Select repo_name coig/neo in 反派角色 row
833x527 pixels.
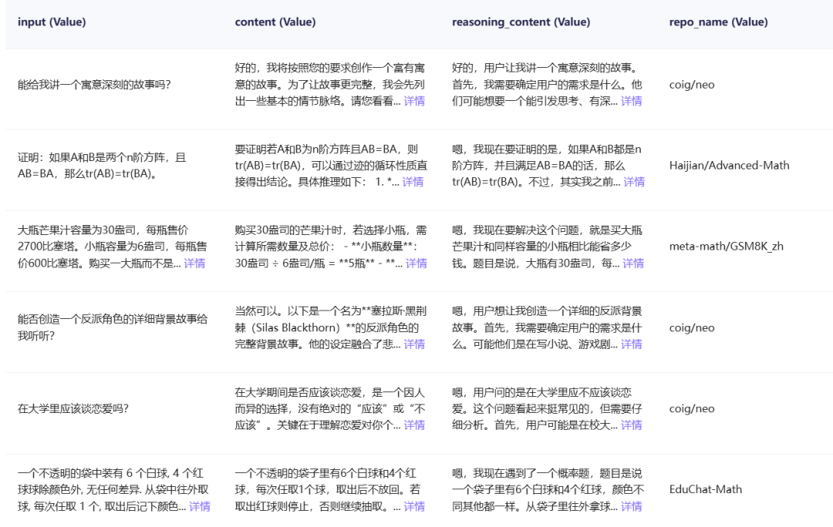(x=692, y=327)
